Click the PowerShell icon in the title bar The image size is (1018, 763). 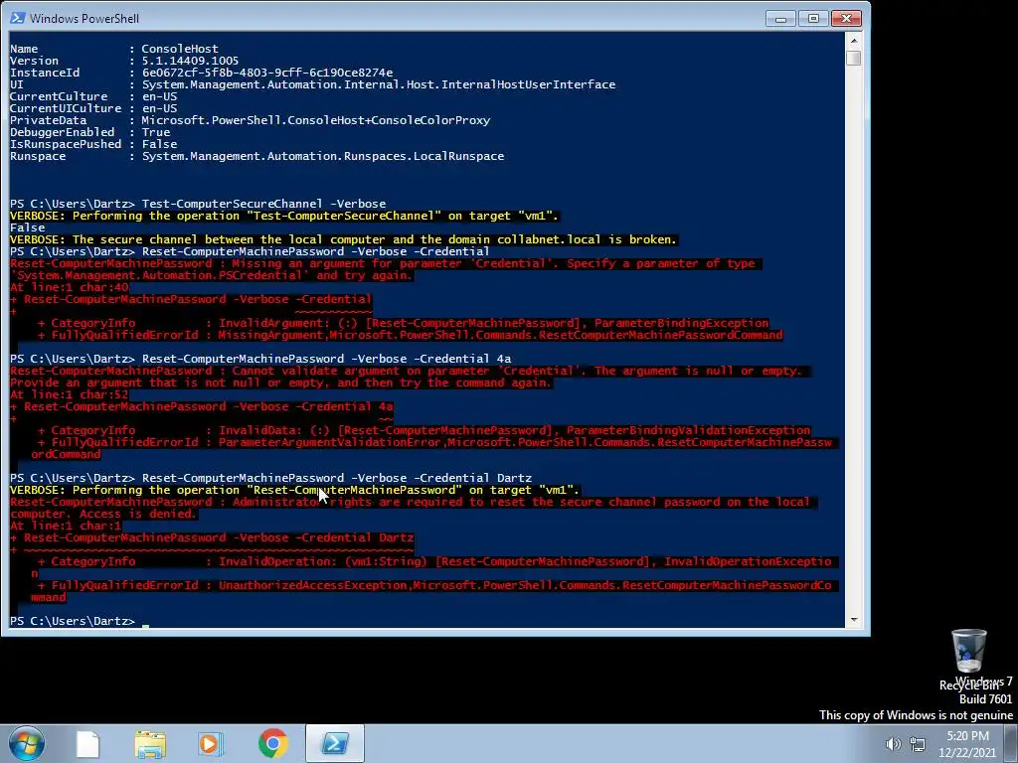click(18, 18)
